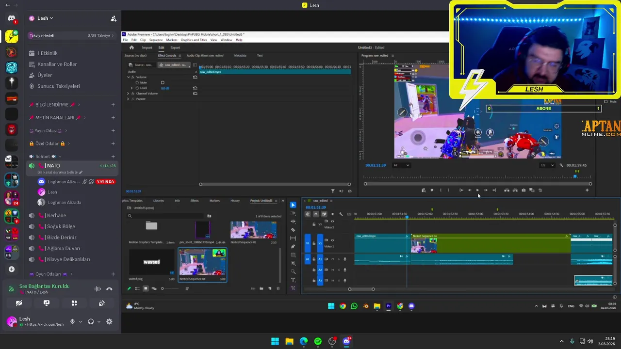This screenshot has width=621, height=349.
Task: Click the Effect Controls horizontal zoom bar
Action: pyautogui.click(x=275, y=184)
